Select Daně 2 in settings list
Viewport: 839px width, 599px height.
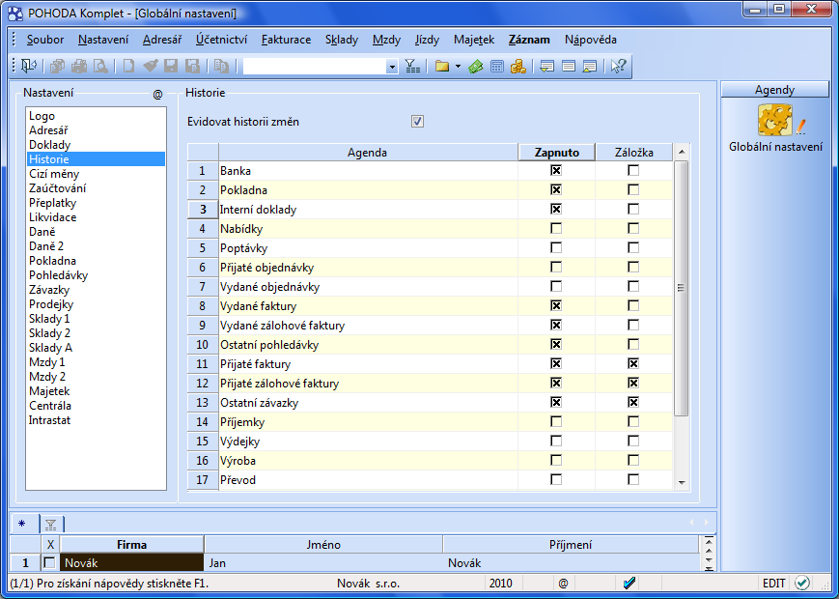pos(46,246)
